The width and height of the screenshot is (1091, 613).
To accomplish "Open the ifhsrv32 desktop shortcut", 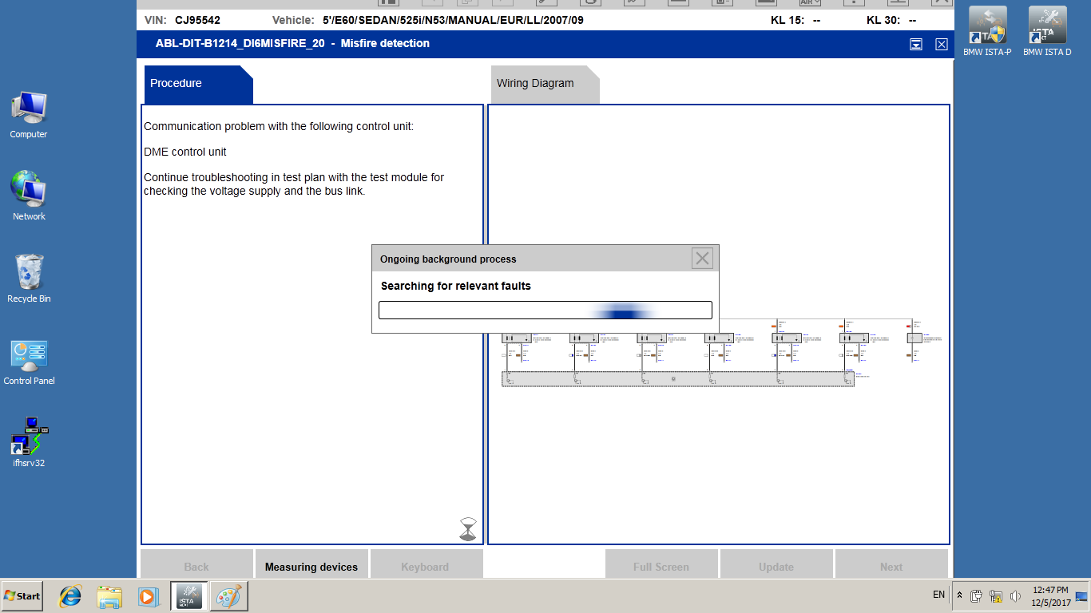I will point(29,440).
